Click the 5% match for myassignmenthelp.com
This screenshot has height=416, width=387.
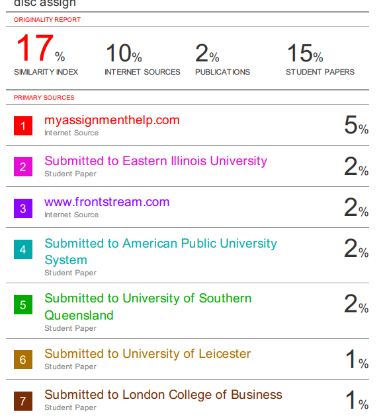pyautogui.click(x=356, y=125)
